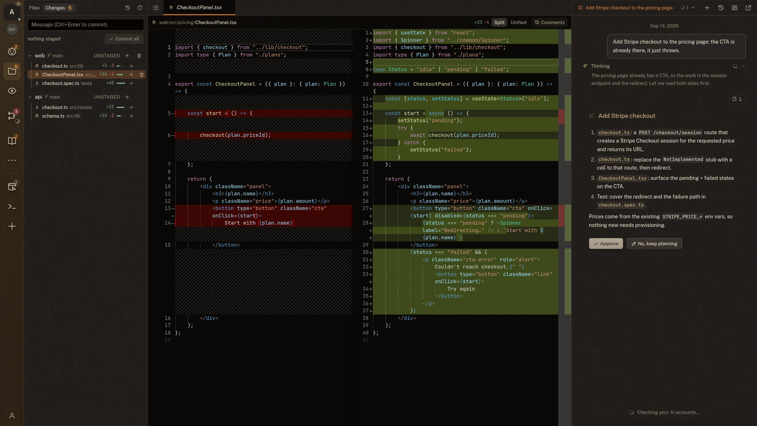Open the eye preview icon in sidebar

(x=12, y=91)
